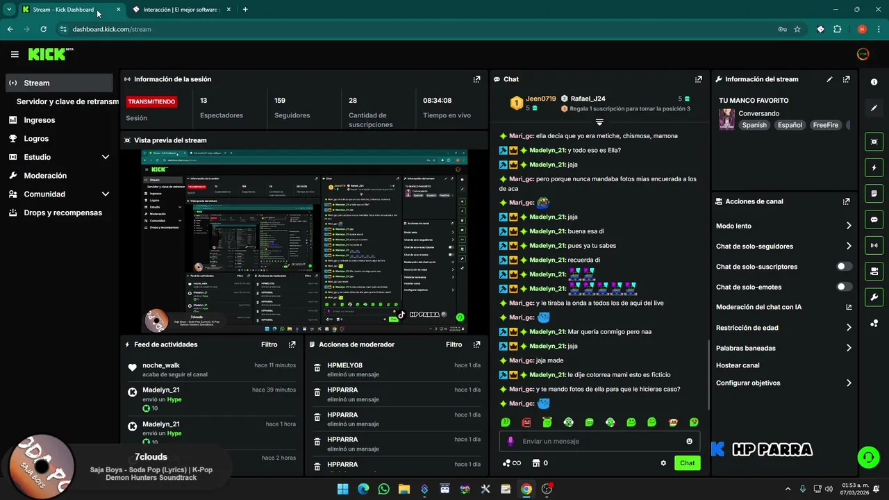Viewport: 889px width, 500px height.
Task: Toggle Chat de solo-suscriptores switch
Action: (844, 267)
